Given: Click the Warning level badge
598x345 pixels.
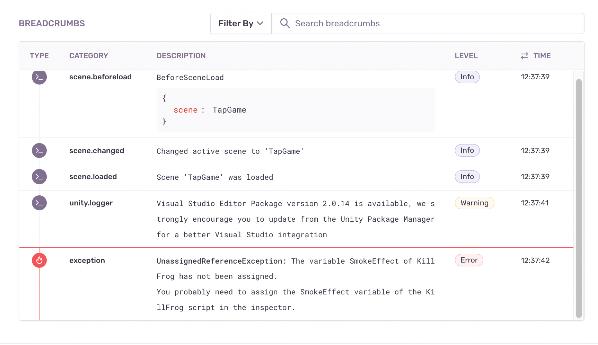Looking at the screenshot, I should [474, 203].
